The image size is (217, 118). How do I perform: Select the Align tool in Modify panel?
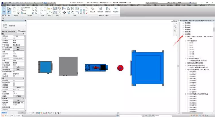coord(64,8)
